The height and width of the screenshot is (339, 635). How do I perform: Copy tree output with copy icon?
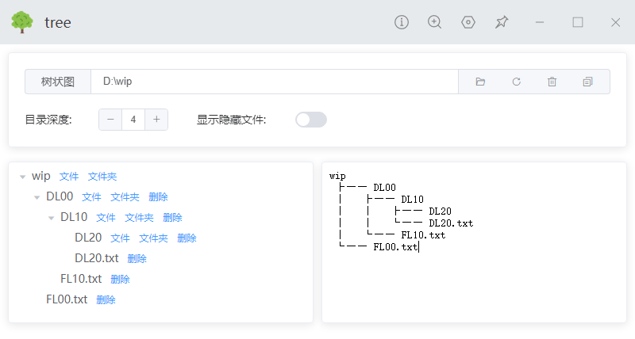pos(587,82)
